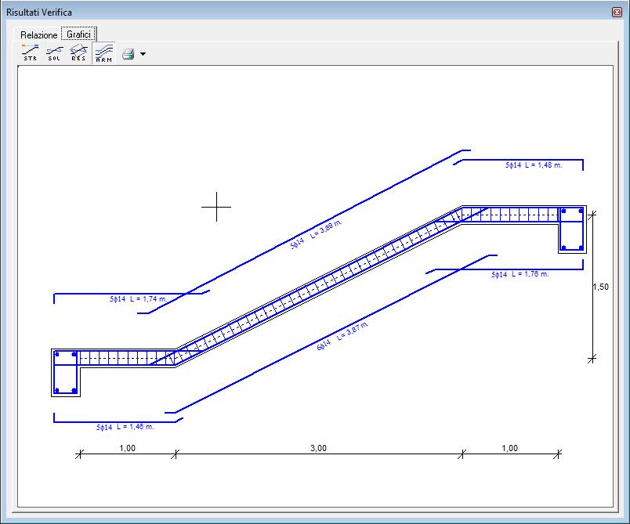Select the ARM reinforcement view

click(x=103, y=53)
